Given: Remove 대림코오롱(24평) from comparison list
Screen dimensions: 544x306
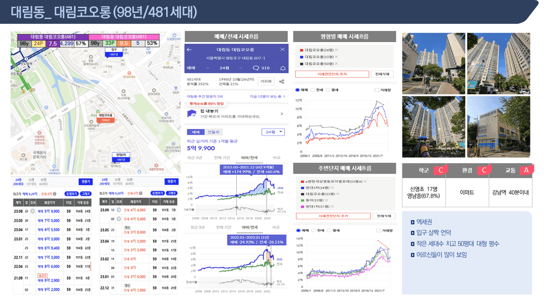Looking at the screenshot, I should 336,51.
